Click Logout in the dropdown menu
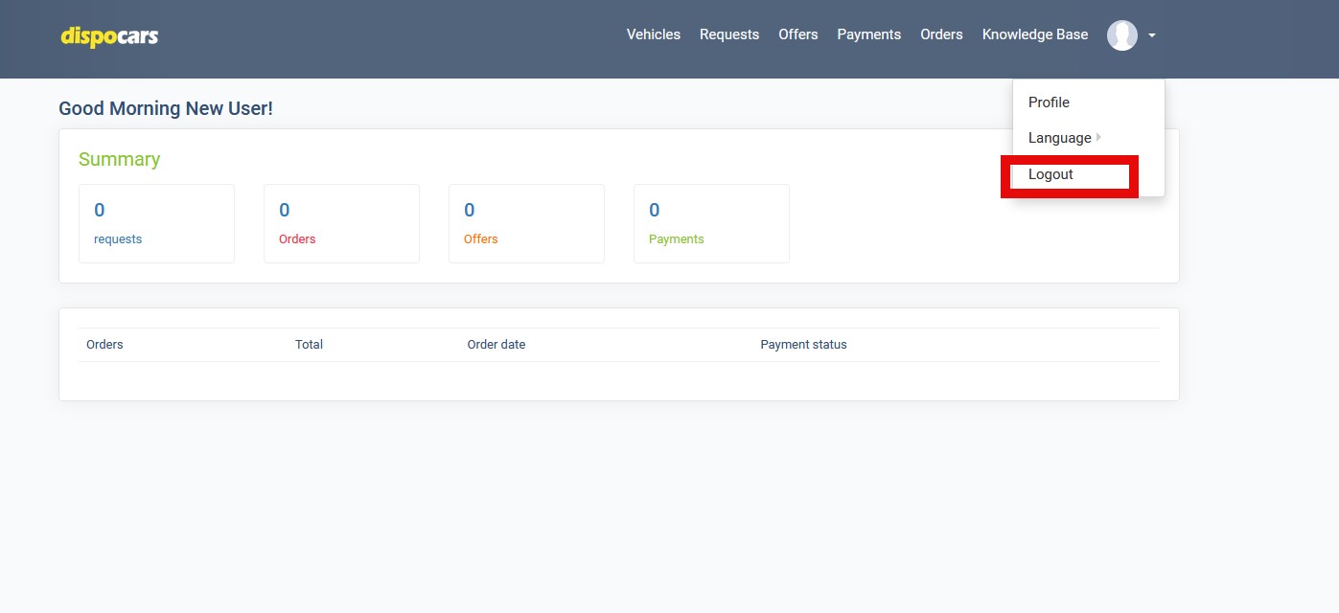1339x613 pixels. [1050, 174]
